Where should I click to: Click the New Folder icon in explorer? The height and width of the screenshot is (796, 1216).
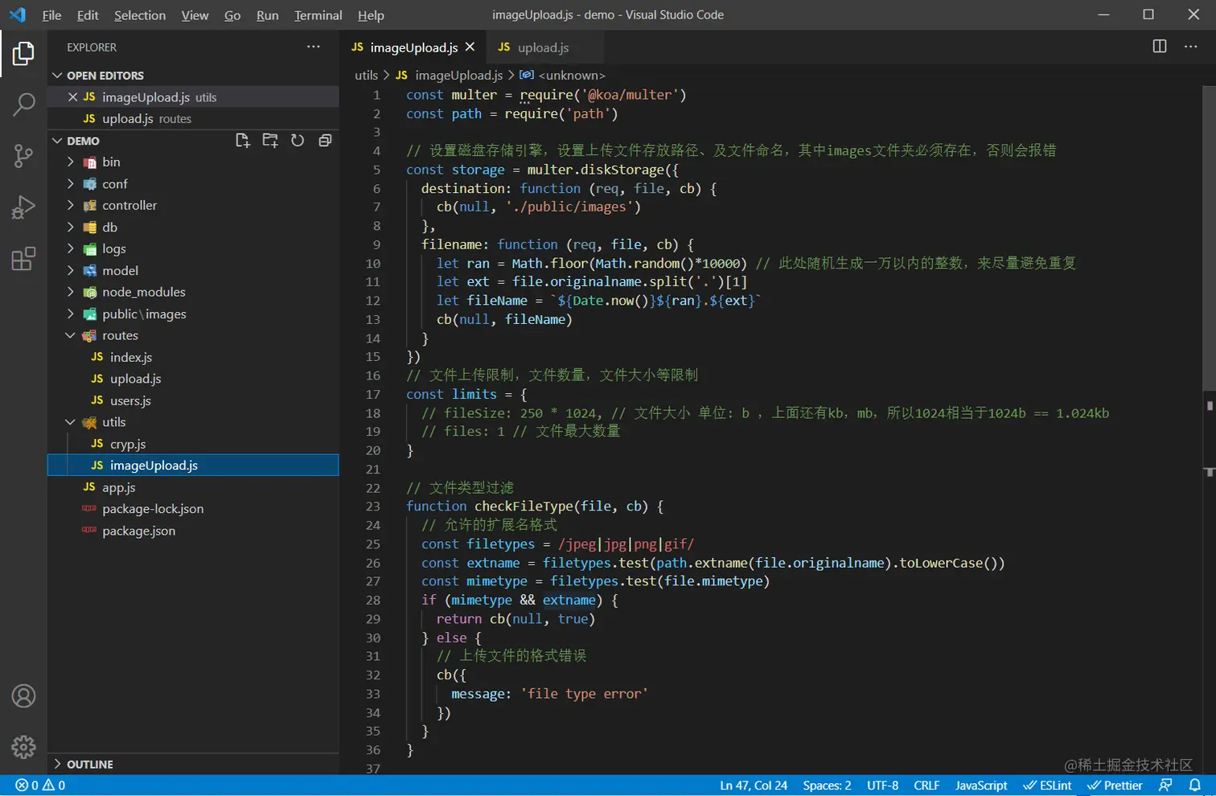click(x=270, y=141)
